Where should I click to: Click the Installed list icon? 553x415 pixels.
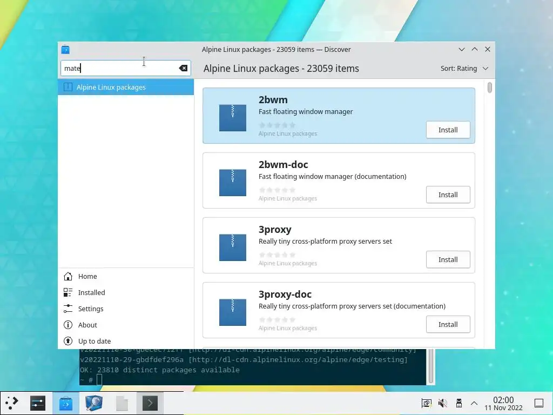pyautogui.click(x=68, y=292)
